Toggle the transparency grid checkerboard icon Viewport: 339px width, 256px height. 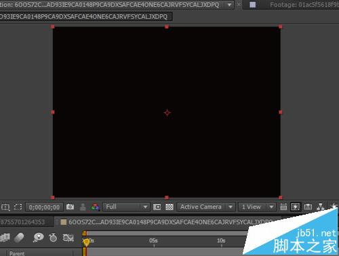click(x=169, y=207)
